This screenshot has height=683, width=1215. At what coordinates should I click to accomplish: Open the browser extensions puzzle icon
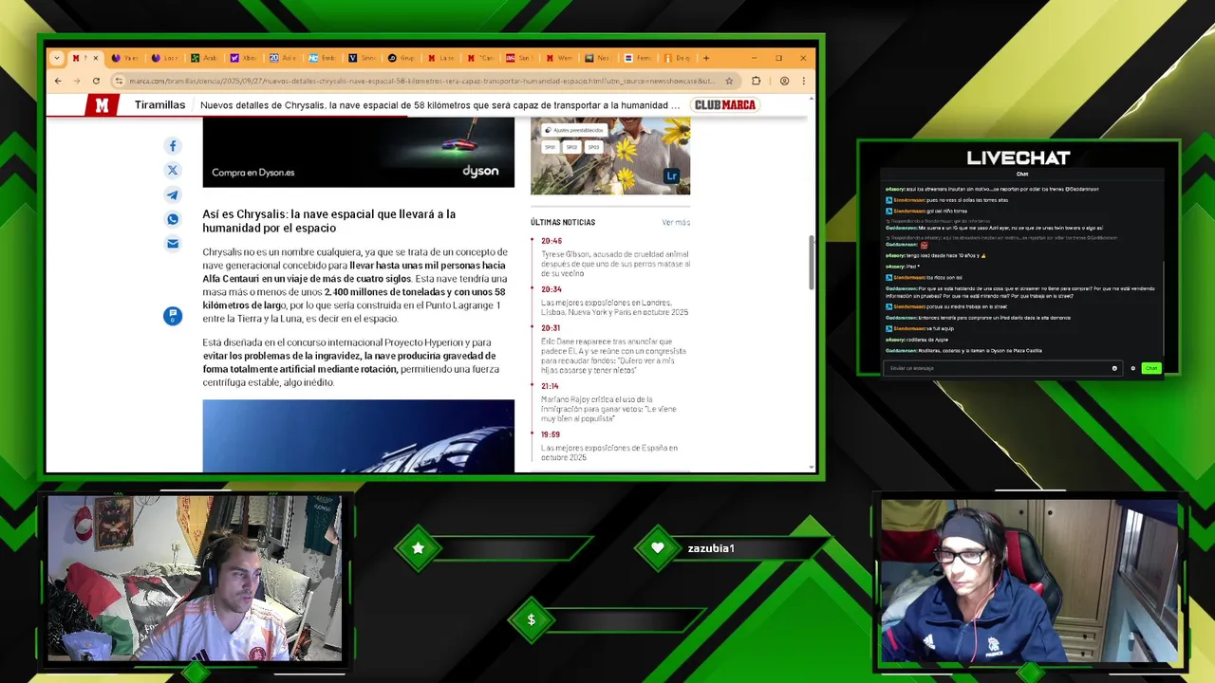pos(756,81)
